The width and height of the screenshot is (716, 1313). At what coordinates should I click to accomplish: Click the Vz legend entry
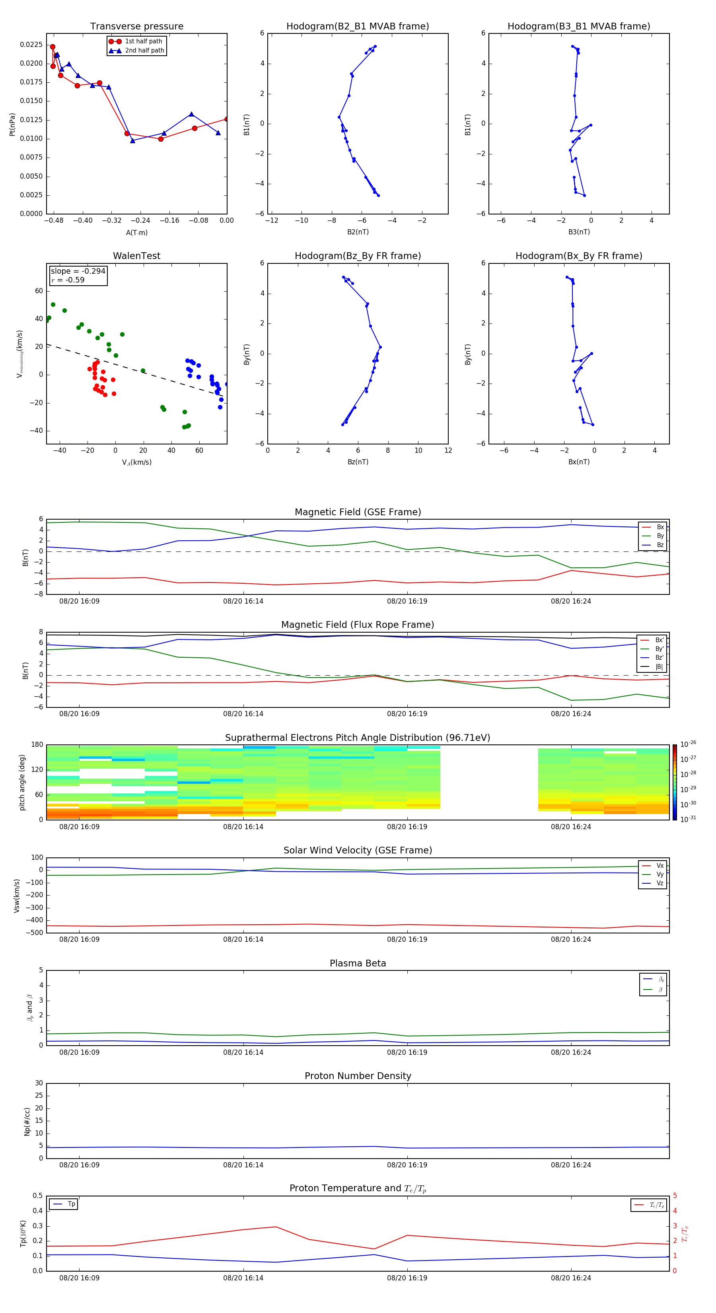[653, 883]
